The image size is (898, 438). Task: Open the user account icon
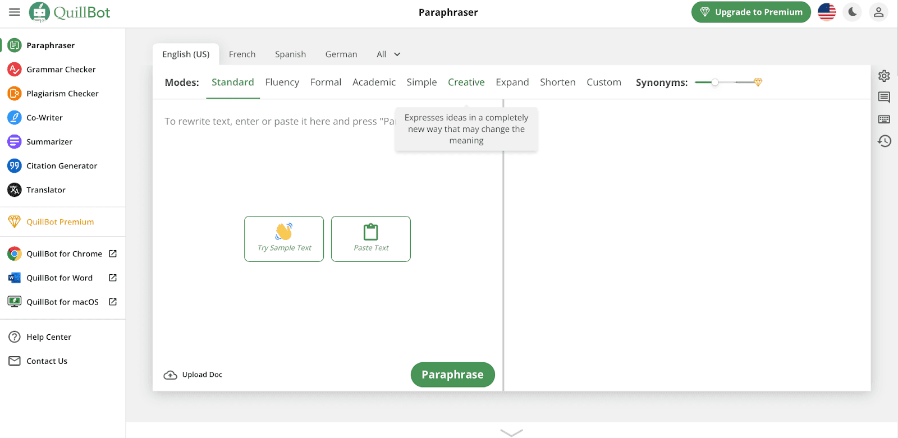pos(878,12)
